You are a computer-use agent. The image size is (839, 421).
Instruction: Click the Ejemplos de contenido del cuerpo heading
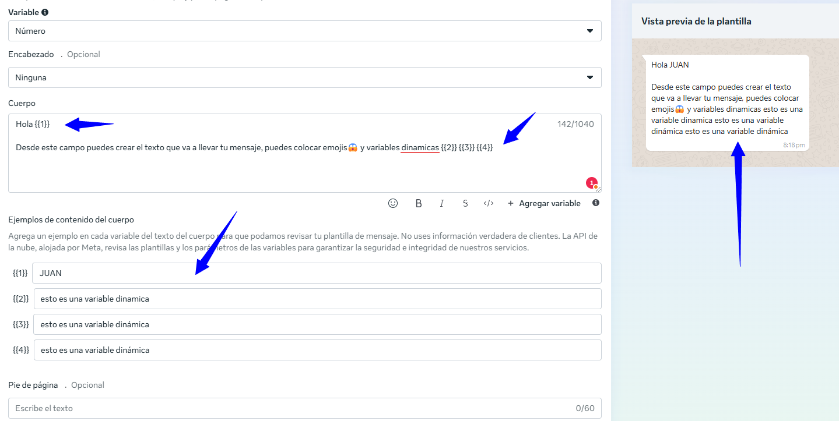click(71, 220)
